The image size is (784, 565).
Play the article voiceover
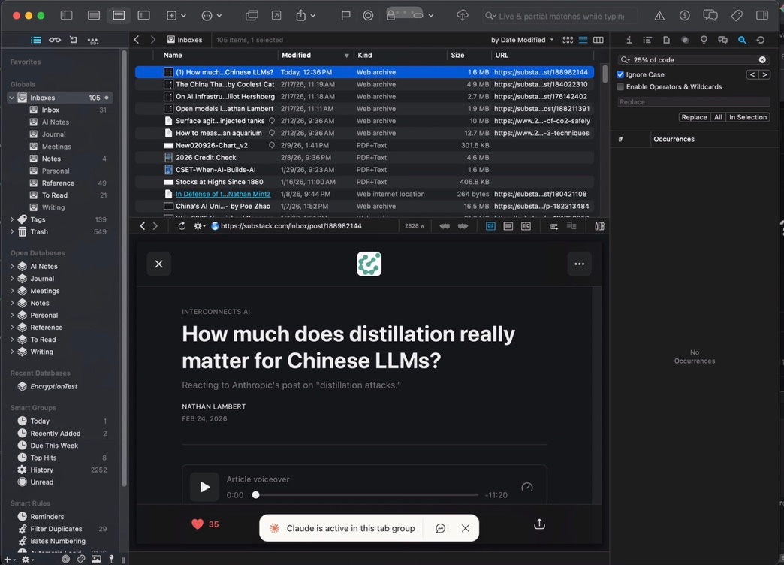204,487
